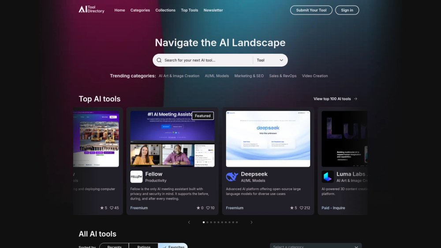Screen dimensions: 441x248
Task: Click the Freemium label on Deepseek card
Action: (x=235, y=208)
